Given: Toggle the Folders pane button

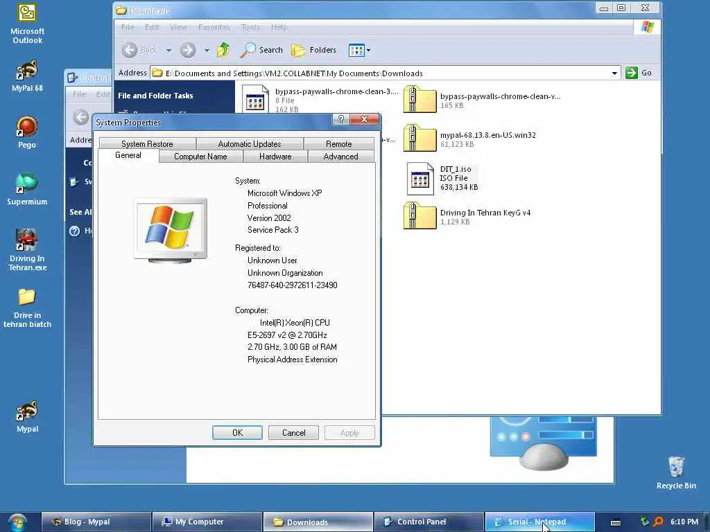Looking at the screenshot, I should click(314, 50).
